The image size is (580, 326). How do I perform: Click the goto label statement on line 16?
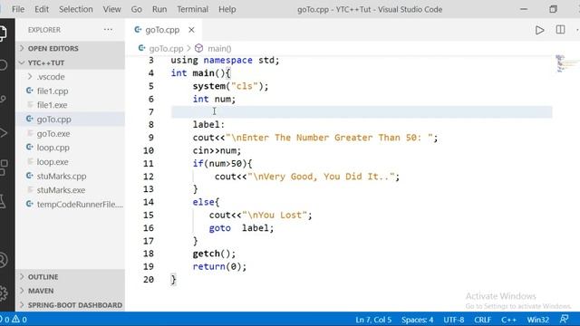coord(242,228)
